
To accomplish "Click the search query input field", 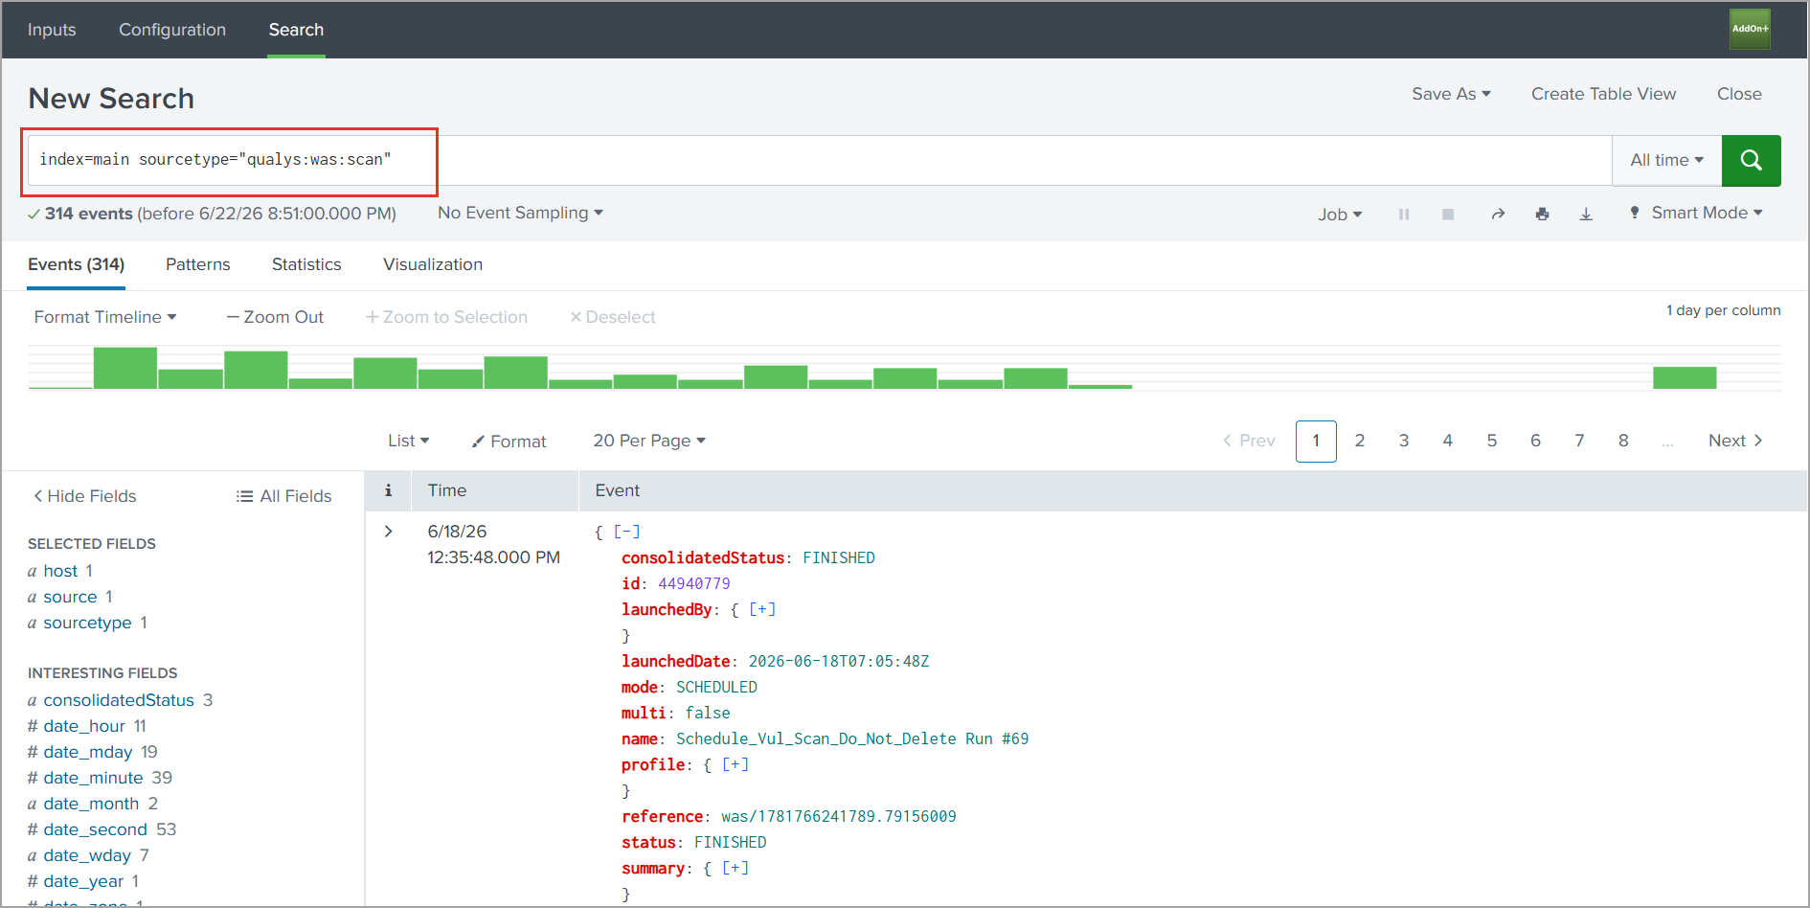I will pyautogui.click(x=820, y=160).
